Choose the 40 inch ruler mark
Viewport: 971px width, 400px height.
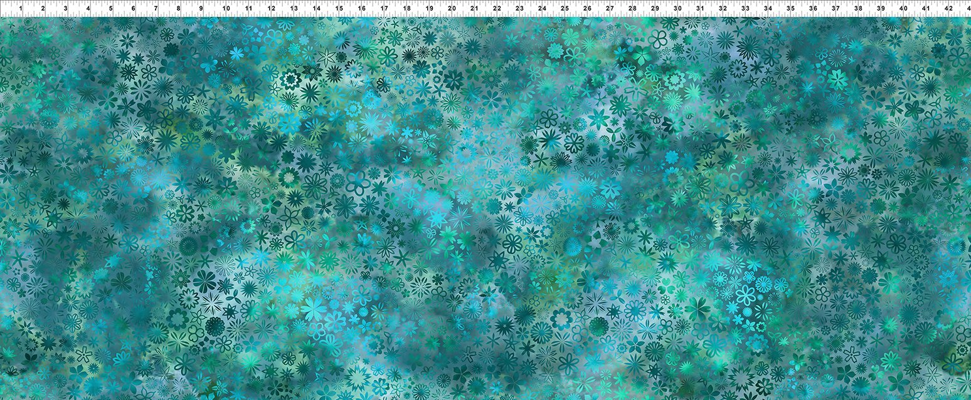click(x=903, y=9)
